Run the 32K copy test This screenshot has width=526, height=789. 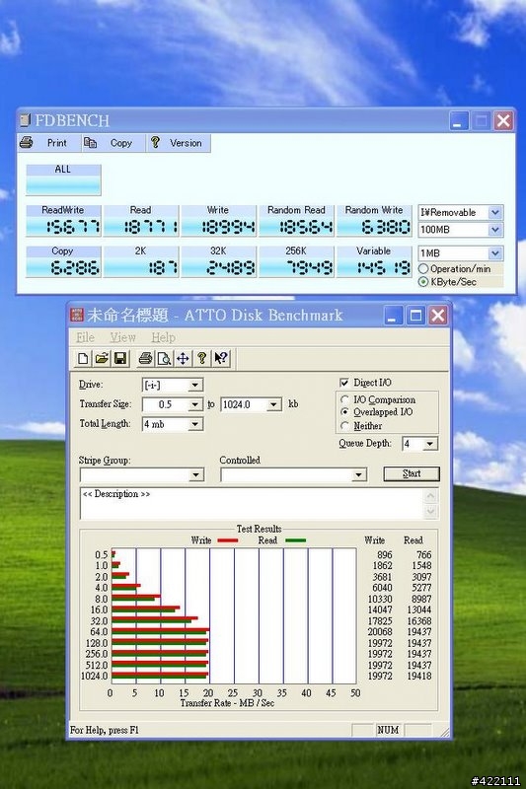(x=218, y=261)
